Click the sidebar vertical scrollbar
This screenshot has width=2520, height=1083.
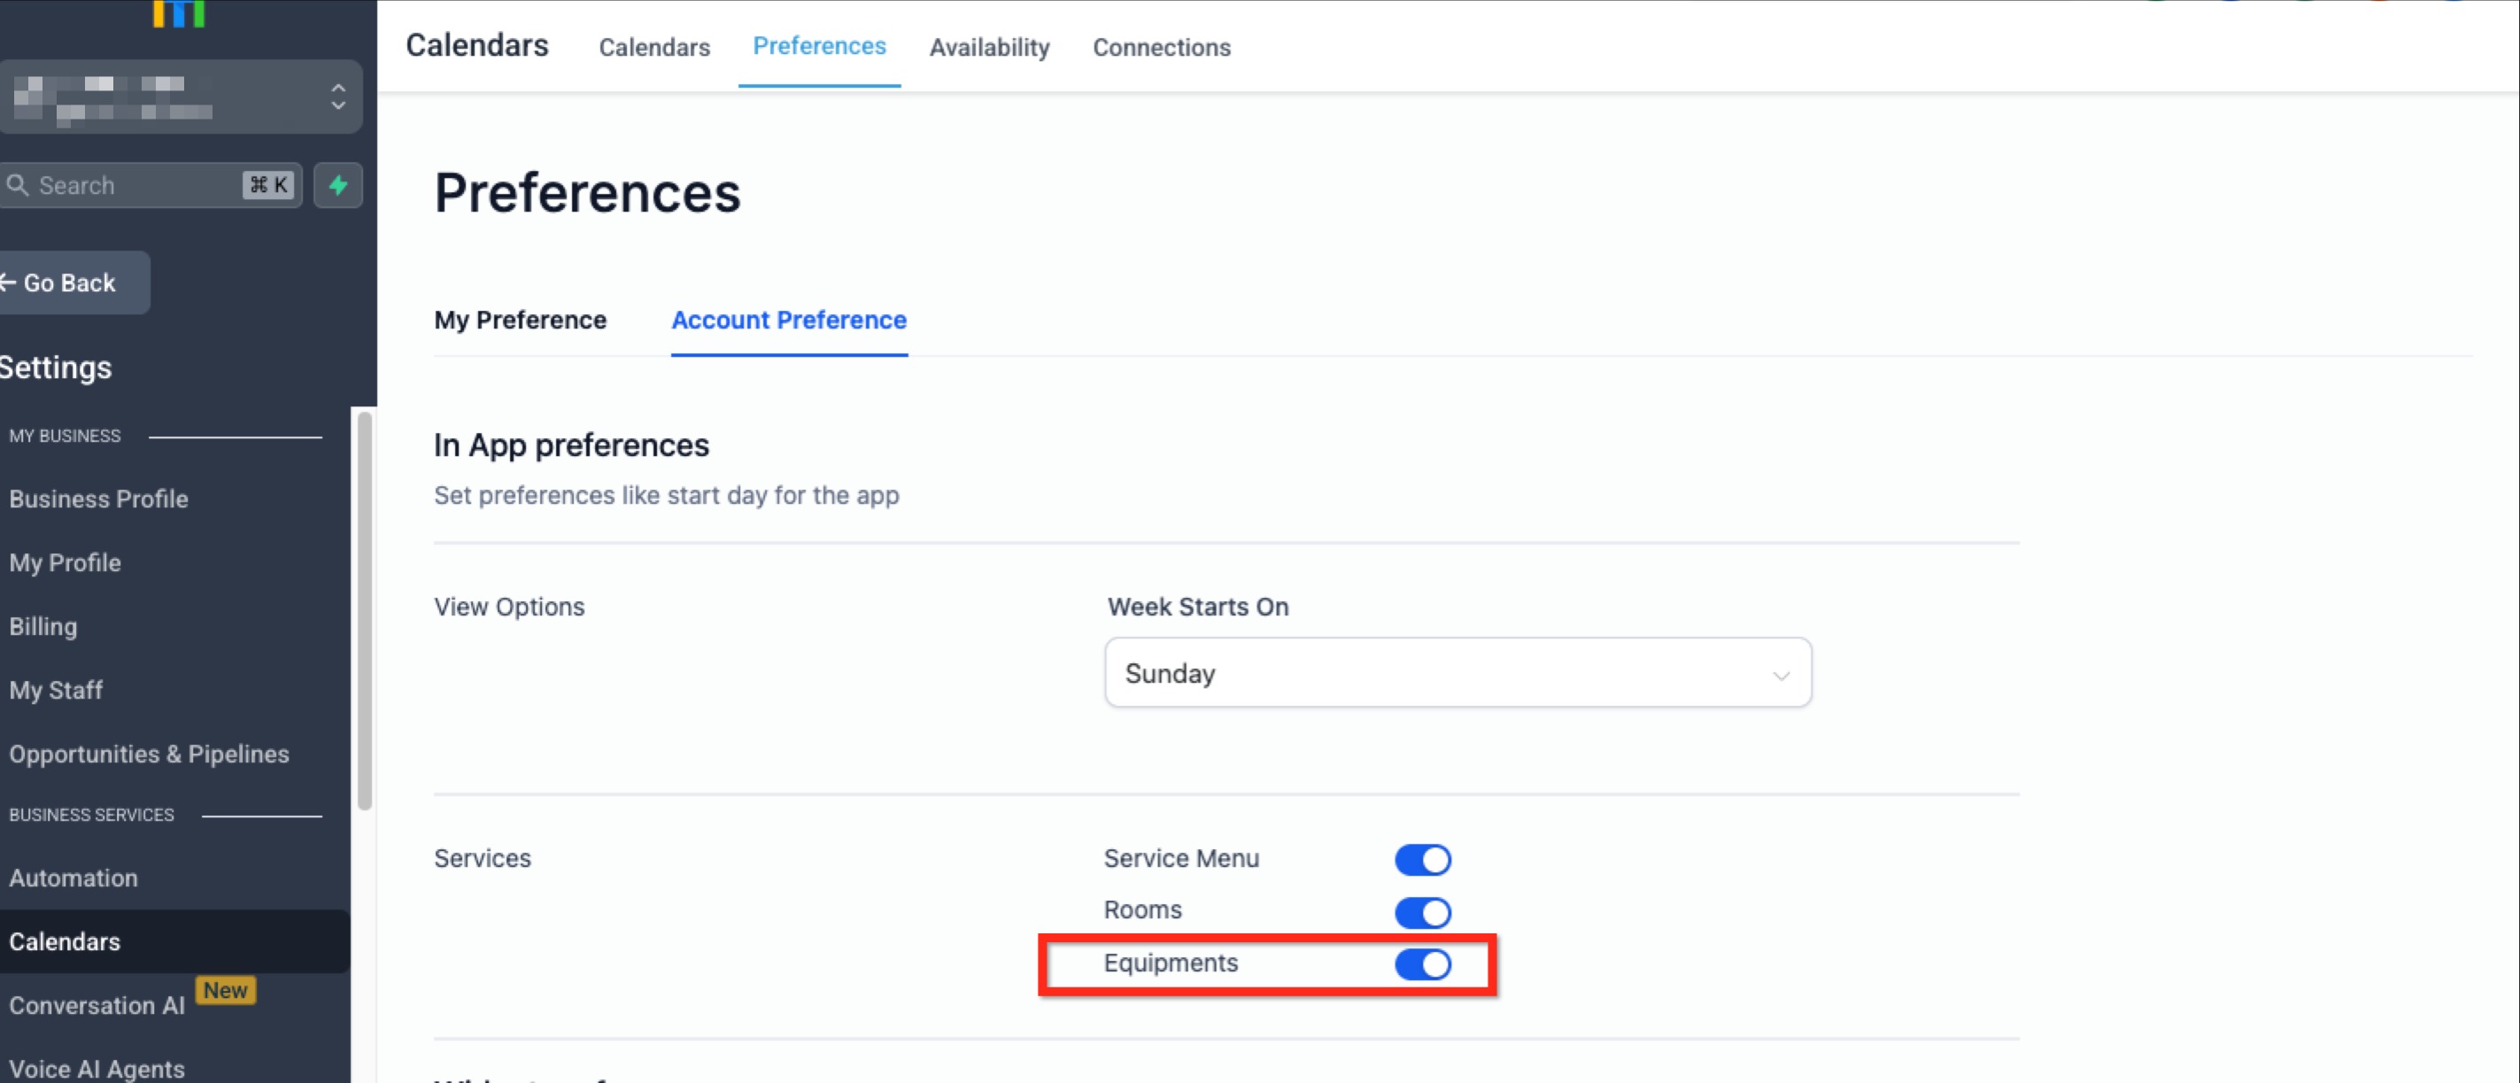coord(364,610)
